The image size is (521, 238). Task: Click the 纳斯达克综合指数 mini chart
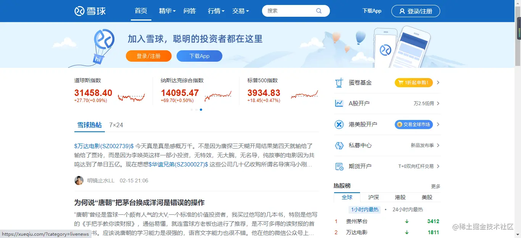[x=218, y=96]
